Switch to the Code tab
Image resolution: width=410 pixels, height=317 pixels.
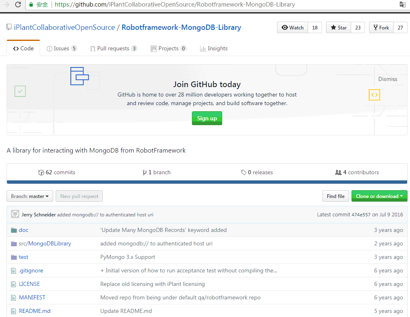coord(23,48)
